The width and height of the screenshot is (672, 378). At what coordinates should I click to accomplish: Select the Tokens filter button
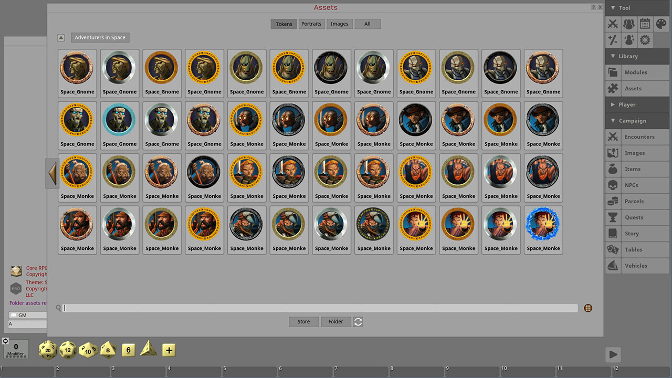[x=283, y=24]
